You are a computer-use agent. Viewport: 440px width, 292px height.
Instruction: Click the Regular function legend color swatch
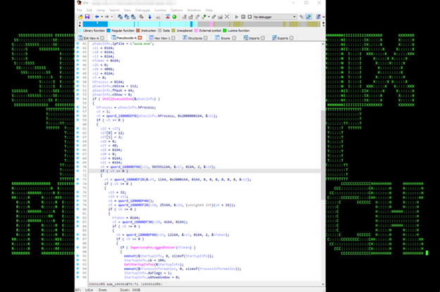109,31
